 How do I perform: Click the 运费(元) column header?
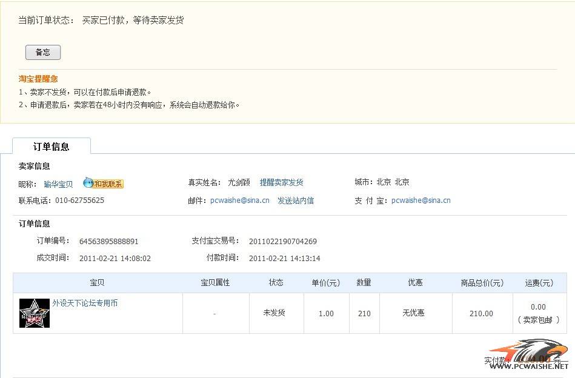coord(539,283)
